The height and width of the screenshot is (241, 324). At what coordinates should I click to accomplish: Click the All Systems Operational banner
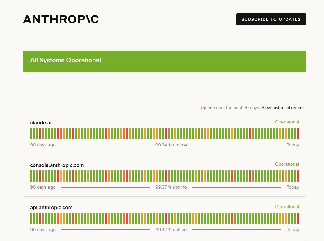(164, 61)
